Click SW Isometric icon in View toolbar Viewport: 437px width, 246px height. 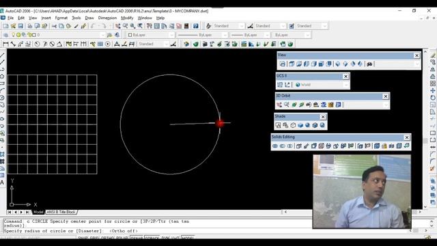pos(338,64)
